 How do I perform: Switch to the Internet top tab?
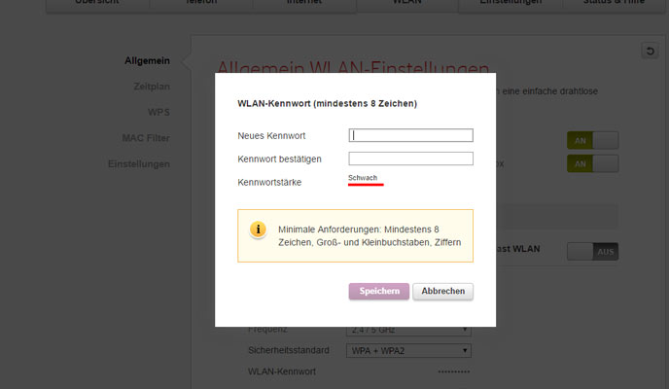(303, 3)
